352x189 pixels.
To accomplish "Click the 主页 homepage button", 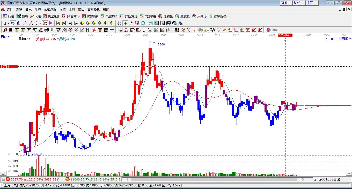I will [x=312, y=3].
